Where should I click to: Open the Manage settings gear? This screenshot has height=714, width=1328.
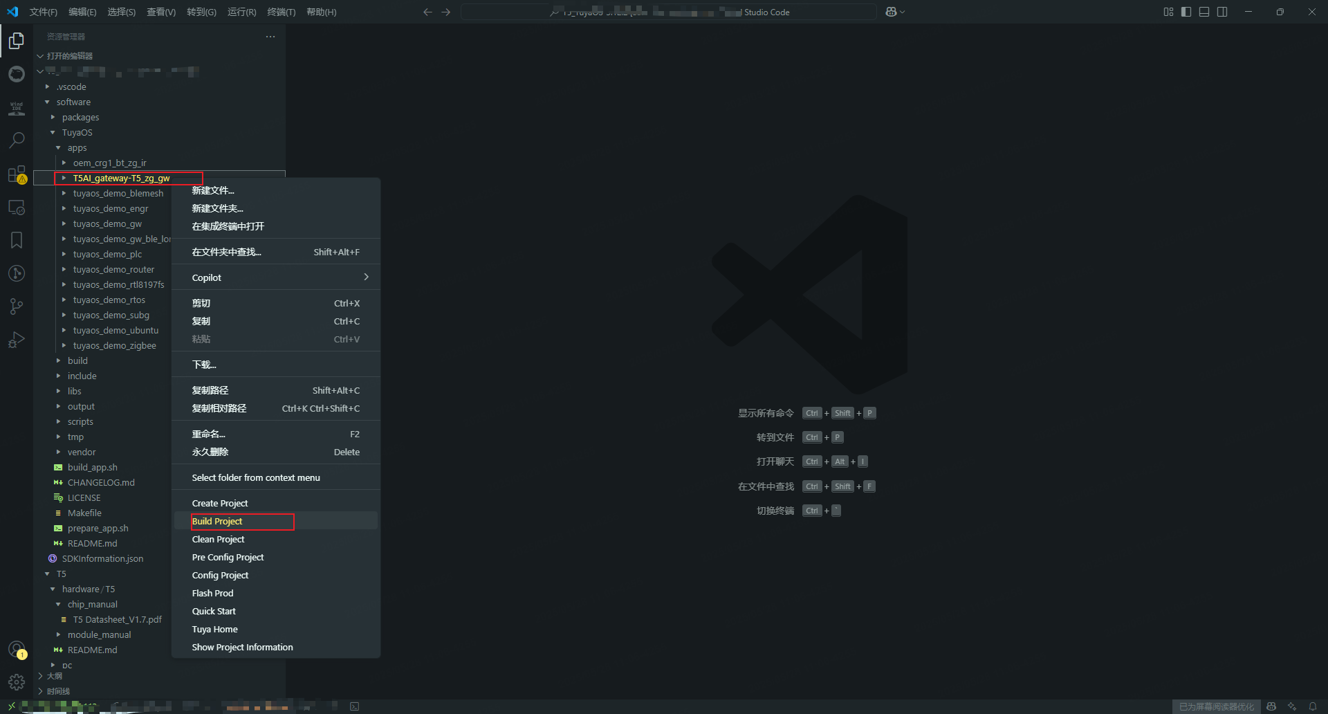click(17, 682)
